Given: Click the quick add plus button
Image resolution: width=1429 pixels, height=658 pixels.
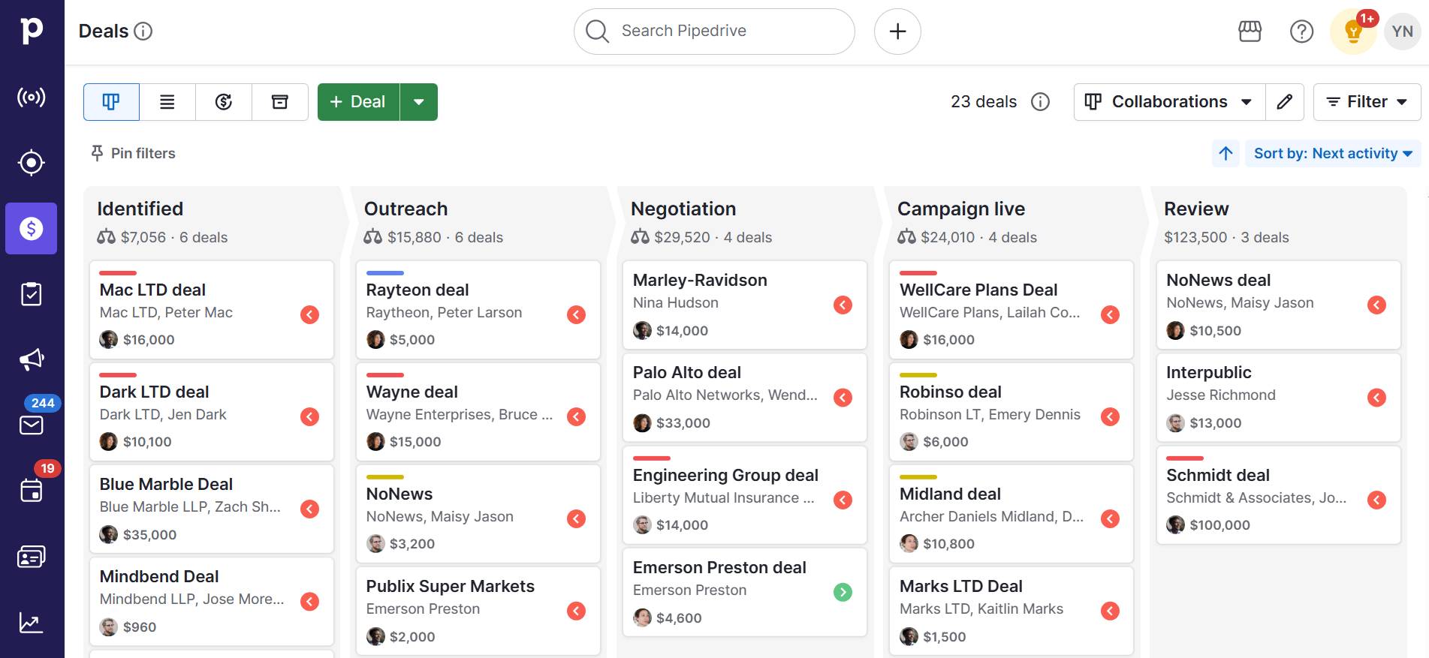Looking at the screenshot, I should tap(897, 32).
